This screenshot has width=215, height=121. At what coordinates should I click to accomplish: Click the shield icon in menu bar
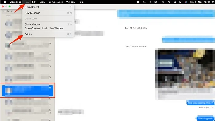[138, 2]
